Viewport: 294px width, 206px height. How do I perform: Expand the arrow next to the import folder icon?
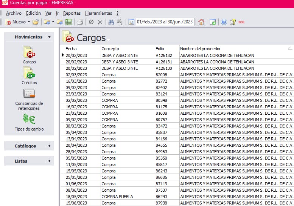(53, 22)
